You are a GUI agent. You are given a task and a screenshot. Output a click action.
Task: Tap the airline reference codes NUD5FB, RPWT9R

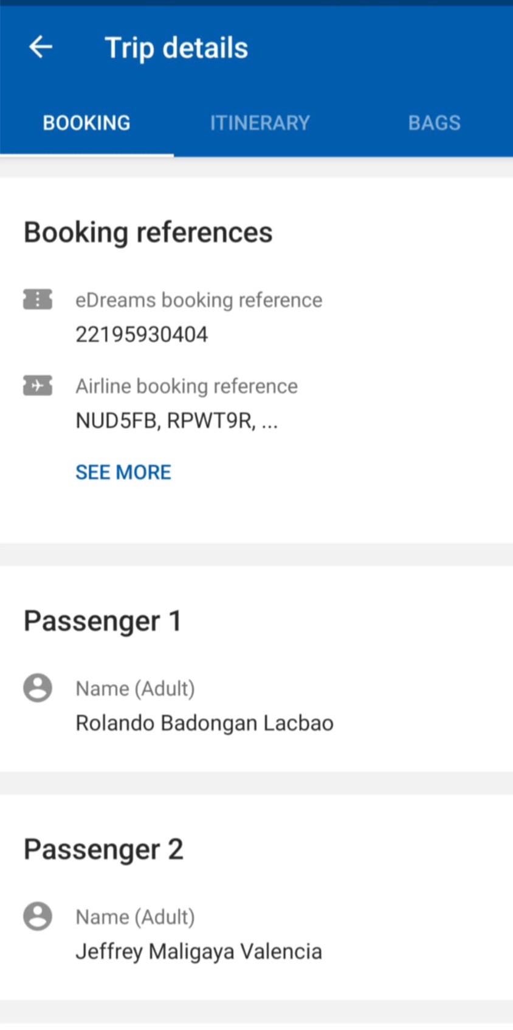[x=176, y=420]
